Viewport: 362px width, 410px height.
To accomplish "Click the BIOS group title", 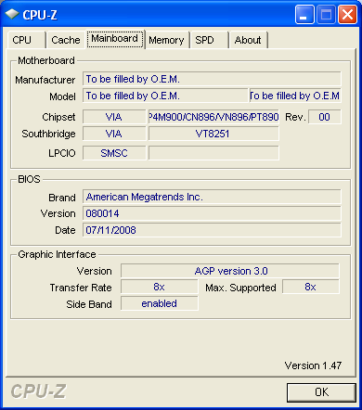I will 29,179.
